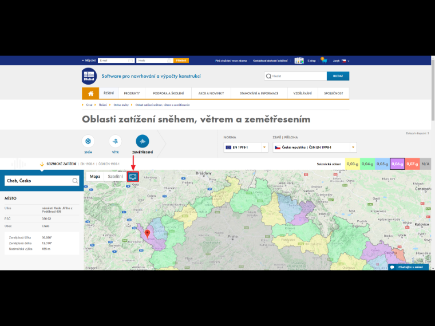Open the Česká republika ČSN EN 1998-1 annex dropdown
This screenshot has width=435, height=326.
tap(315, 148)
